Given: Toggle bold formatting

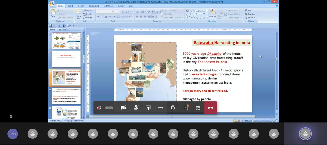Looking at the screenshot, I should point(98,17).
